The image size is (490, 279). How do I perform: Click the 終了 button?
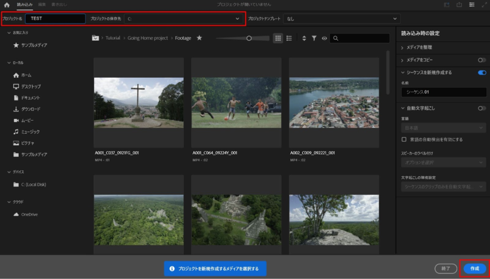pos(446,268)
